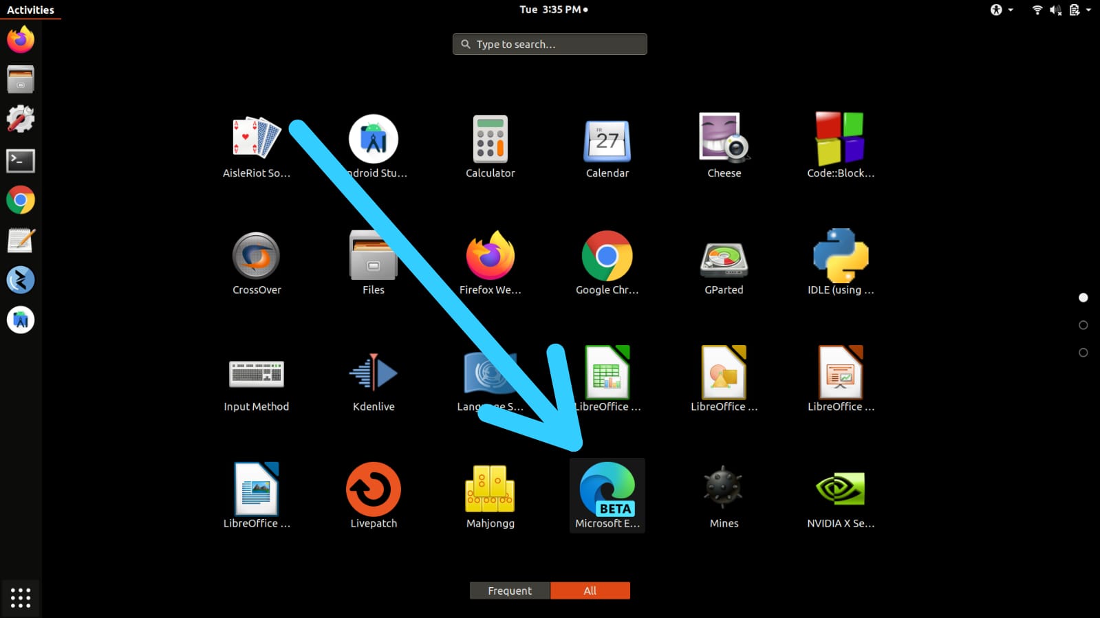The height and width of the screenshot is (618, 1100).
Task: Open Mines game
Action: point(724,496)
